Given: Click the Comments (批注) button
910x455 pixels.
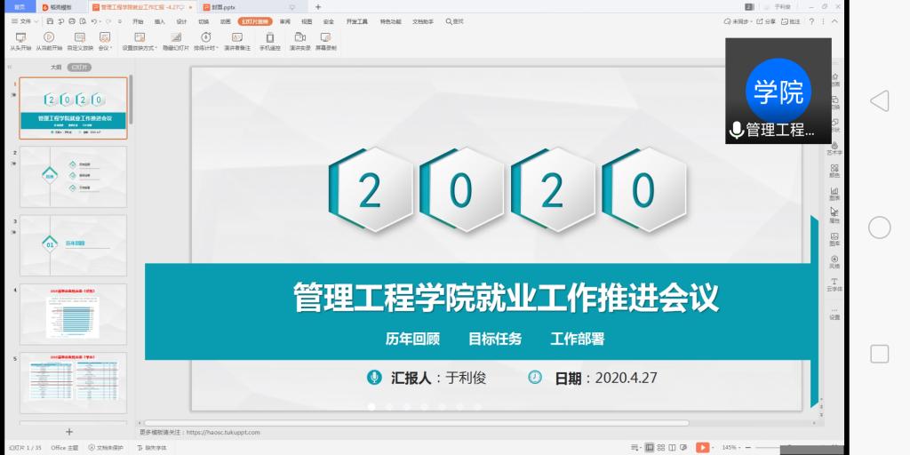Looking at the screenshot, I should (x=791, y=20).
